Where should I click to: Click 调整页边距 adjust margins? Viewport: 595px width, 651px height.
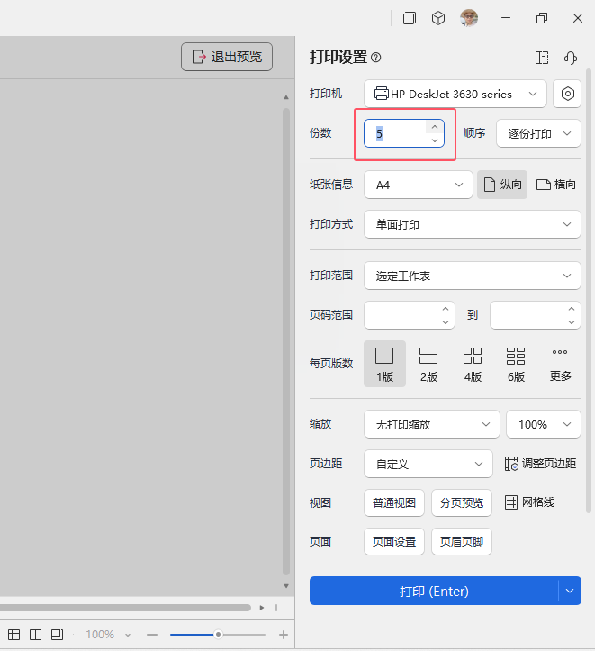click(x=540, y=464)
